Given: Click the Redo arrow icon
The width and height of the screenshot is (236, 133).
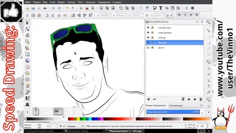Looking at the screenshot, I should (x=73, y=8).
